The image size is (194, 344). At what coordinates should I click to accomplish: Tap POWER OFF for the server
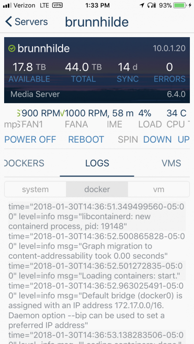30,139
